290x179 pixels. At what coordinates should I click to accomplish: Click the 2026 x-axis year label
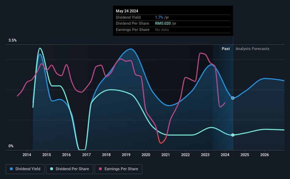click(x=265, y=155)
